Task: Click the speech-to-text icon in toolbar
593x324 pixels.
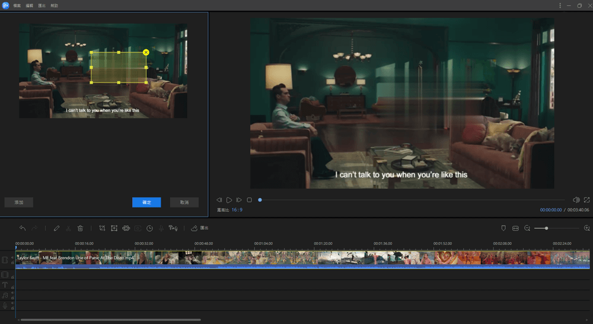Action: [x=173, y=228]
